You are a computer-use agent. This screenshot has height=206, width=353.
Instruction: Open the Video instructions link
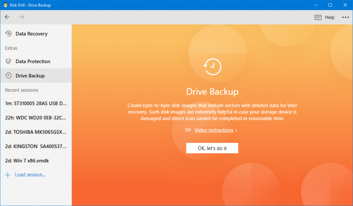click(x=214, y=130)
